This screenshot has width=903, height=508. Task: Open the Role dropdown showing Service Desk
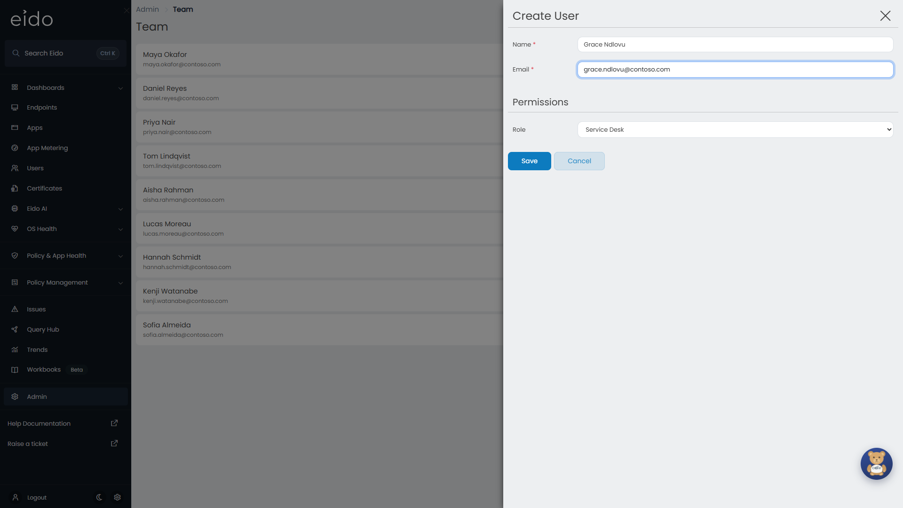pos(735,130)
